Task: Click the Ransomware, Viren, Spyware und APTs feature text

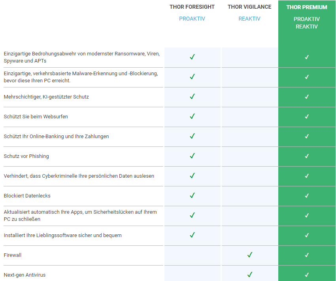Action: tap(82, 57)
